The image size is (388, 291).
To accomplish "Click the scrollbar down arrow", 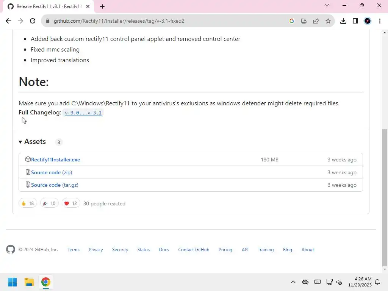I will point(385,269).
